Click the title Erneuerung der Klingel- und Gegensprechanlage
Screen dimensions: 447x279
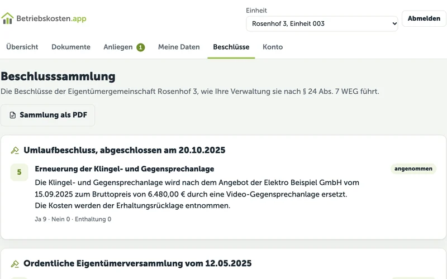point(124,169)
